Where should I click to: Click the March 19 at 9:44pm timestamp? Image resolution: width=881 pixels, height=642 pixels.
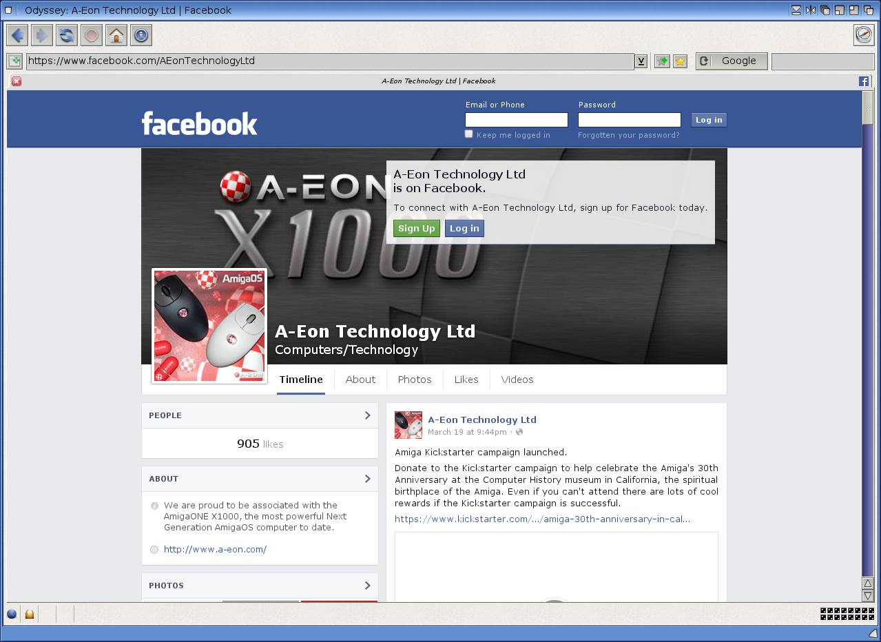[x=467, y=432]
